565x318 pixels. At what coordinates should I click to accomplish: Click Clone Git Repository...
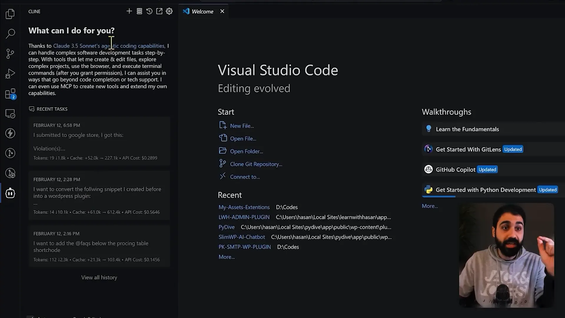click(x=256, y=164)
